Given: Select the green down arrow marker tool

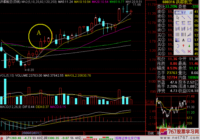Looking at the screenshot, I should point(189,46).
